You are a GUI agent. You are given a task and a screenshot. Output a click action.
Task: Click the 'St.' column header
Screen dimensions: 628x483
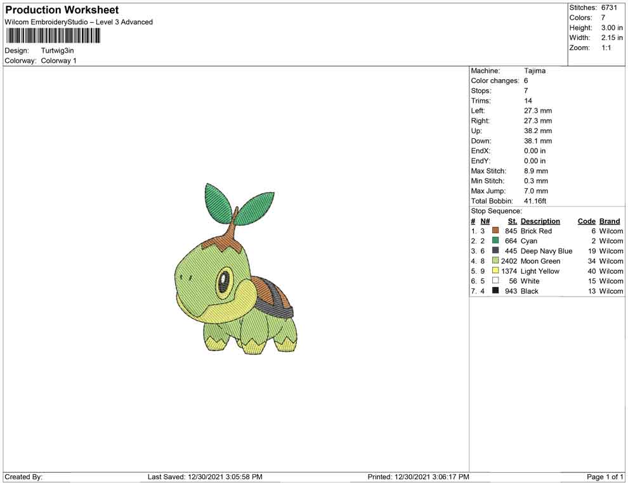click(x=513, y=221)
